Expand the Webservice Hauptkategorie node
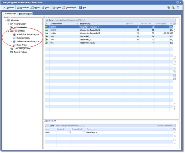185x153 pixels. (x=11, y=41)
